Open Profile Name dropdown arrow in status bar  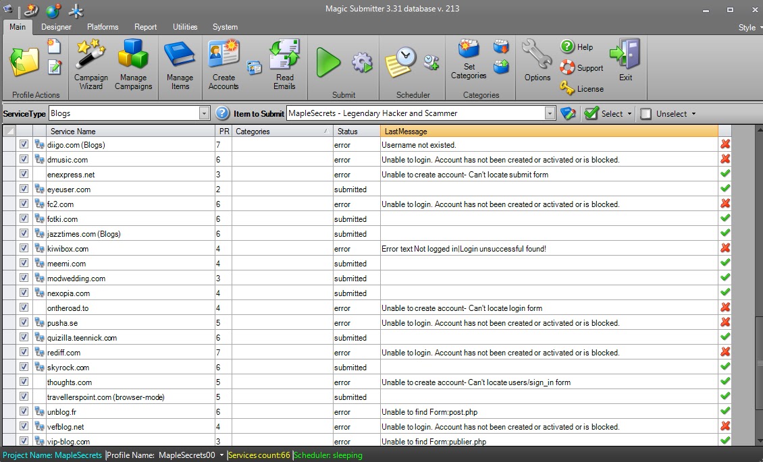222,455
